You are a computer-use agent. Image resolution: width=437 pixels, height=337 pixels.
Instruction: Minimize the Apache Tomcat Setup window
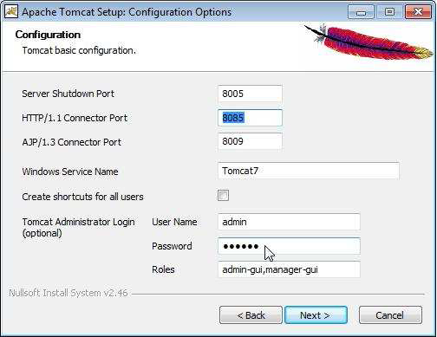click(361, 12)
